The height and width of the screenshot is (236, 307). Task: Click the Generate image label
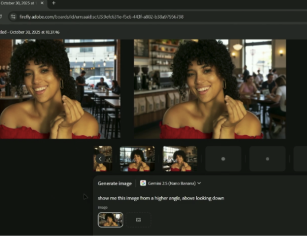click(115, 183)
